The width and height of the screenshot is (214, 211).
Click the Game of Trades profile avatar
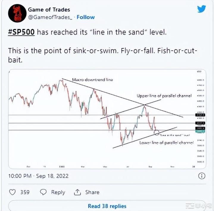(x=16, y=13)
